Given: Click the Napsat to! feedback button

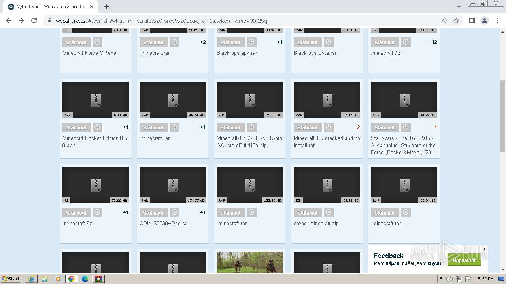Looking at the screenshot, I should (464, 260).
